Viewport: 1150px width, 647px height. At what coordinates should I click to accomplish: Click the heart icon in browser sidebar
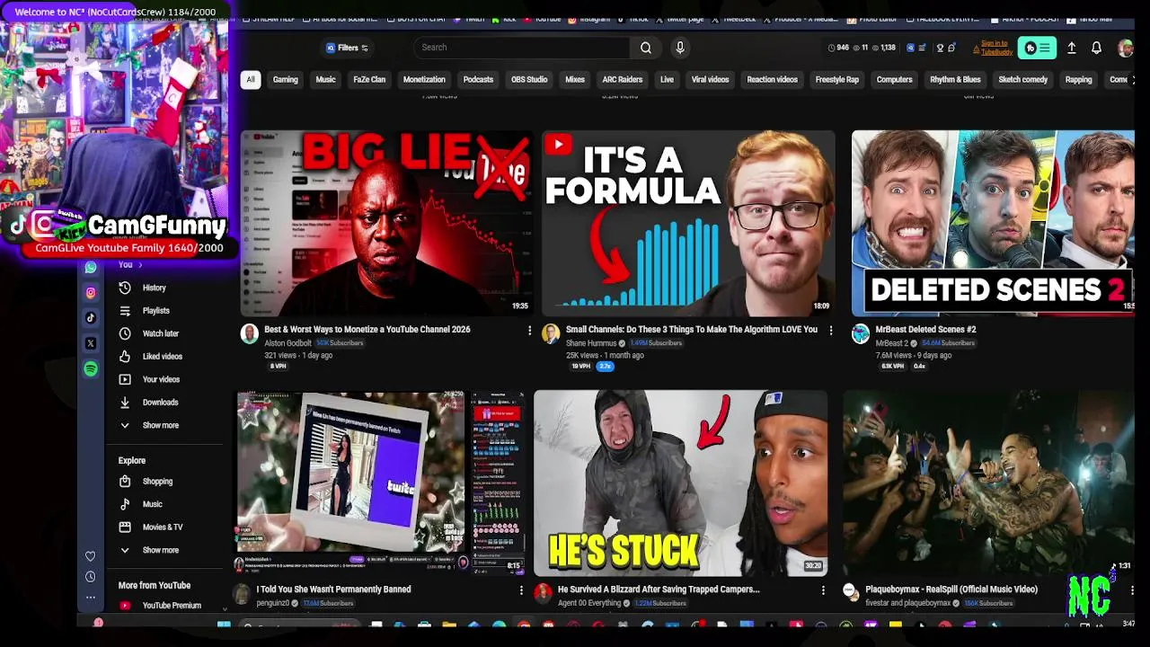[x=90, y=557]
